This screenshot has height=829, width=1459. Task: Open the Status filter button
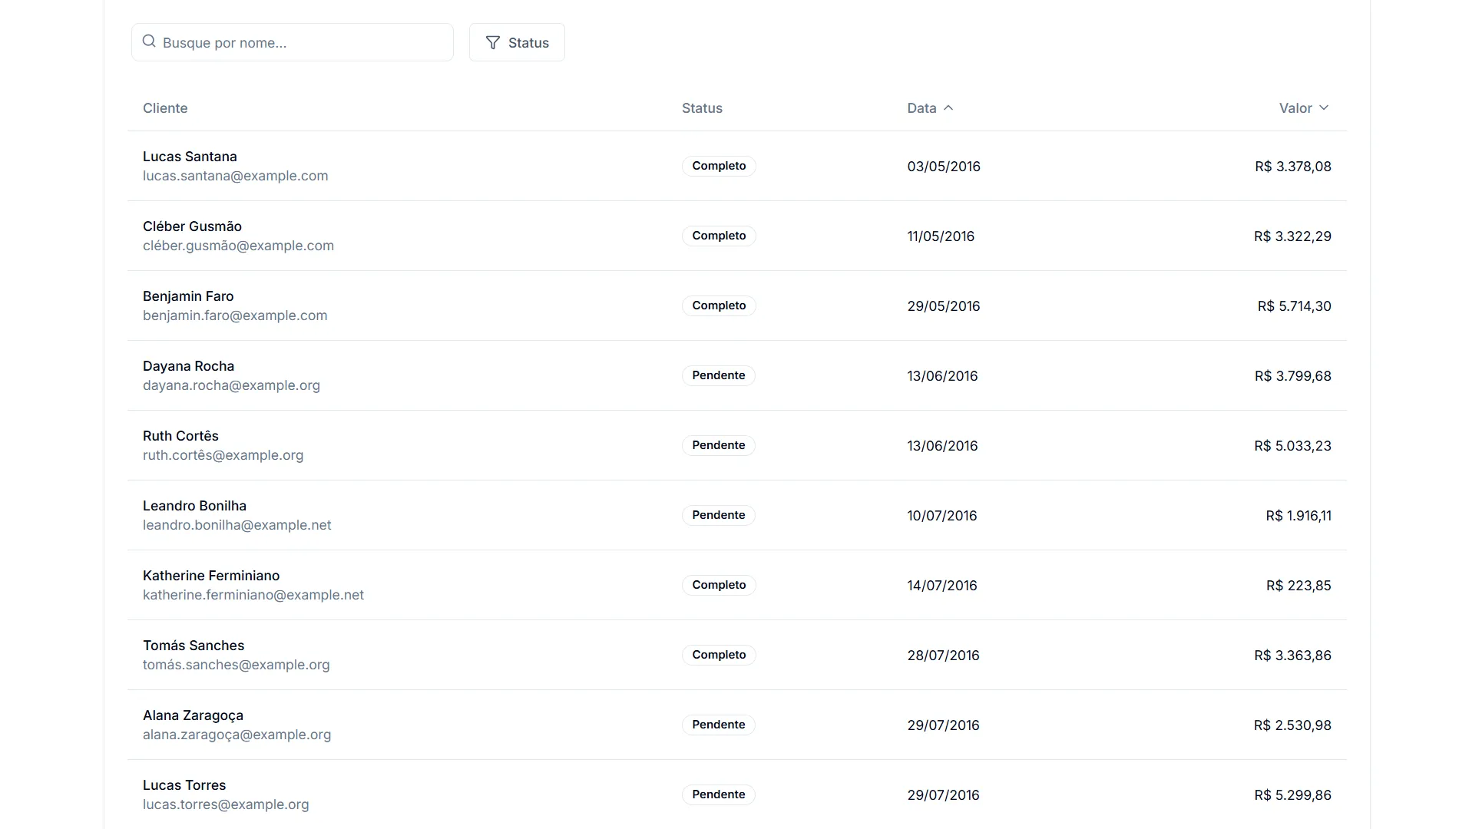click(517, 43)
